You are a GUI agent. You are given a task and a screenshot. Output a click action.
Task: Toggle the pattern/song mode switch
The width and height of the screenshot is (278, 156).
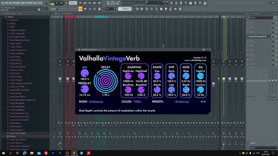52,3
